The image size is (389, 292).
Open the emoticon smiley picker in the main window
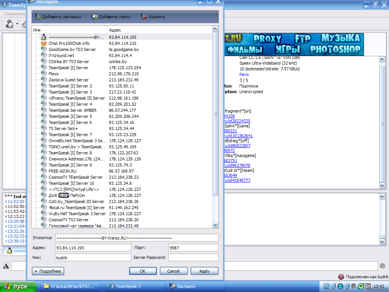pos(383,266)
